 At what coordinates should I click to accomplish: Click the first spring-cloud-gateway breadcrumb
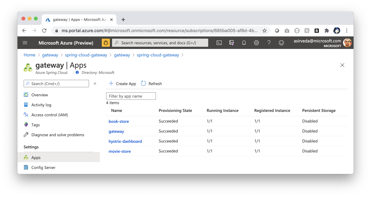click(86, 55)
